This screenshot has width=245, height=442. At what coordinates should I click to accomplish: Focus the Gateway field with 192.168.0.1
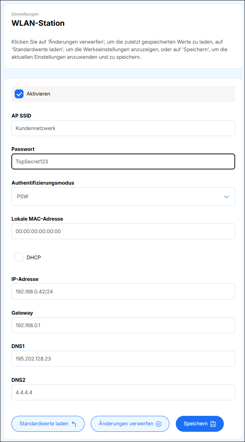pyautogui.click(x=123, y=325)
